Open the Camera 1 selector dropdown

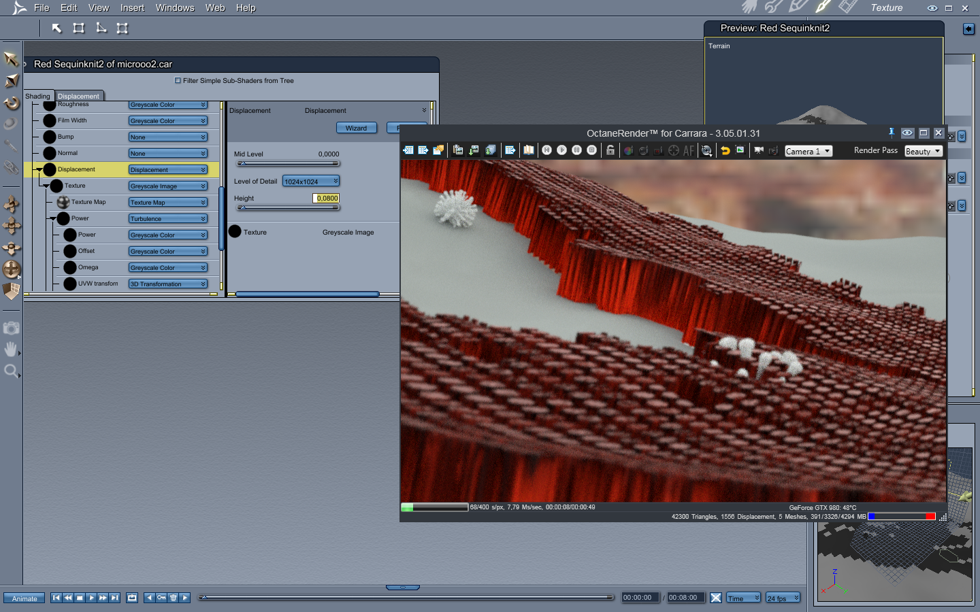(808, 151)
